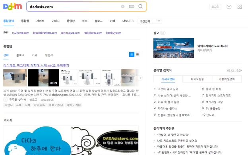Show next thumbnails with arrow
Screen dimensions: 248x155
(140, 78)
